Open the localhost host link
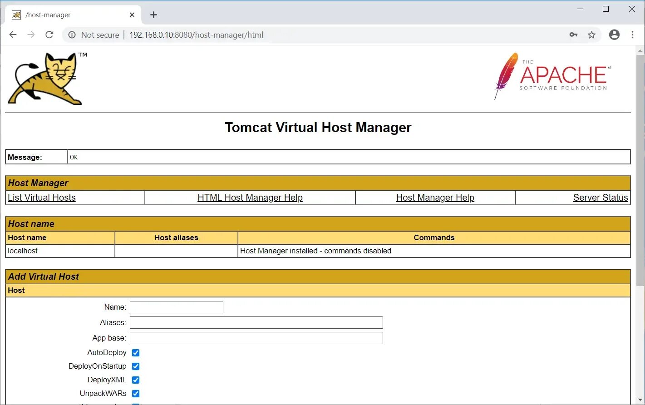 coord(23,251)
